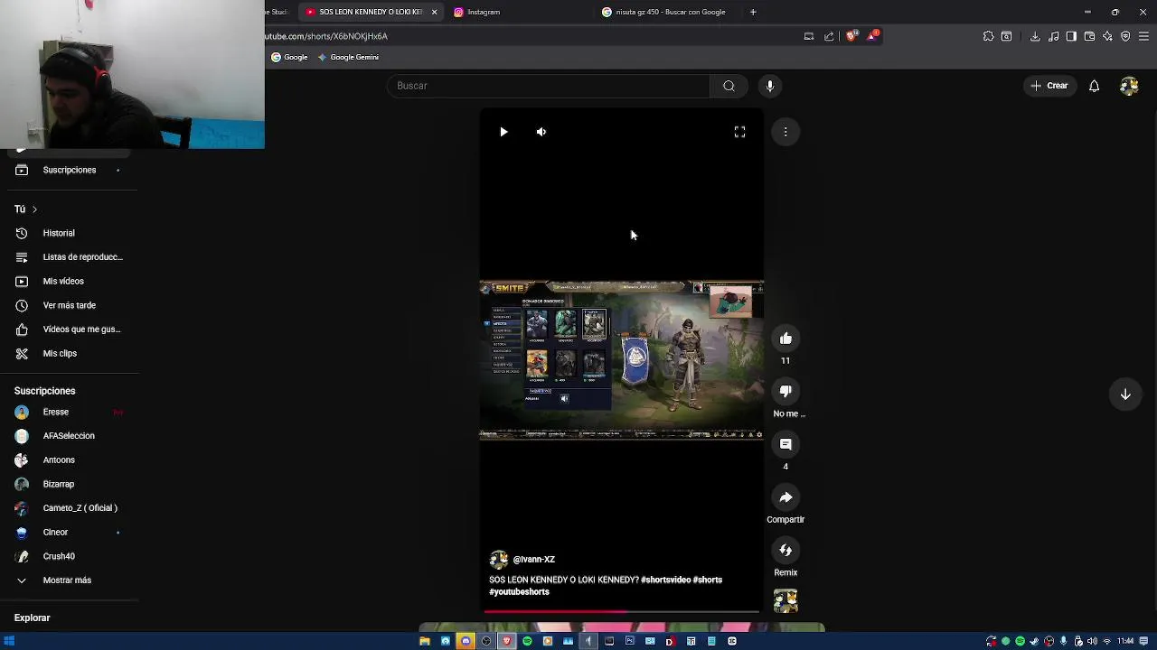Click the address bar share icon
This screenshot has width=1157, height=650.
coord(829,36)
